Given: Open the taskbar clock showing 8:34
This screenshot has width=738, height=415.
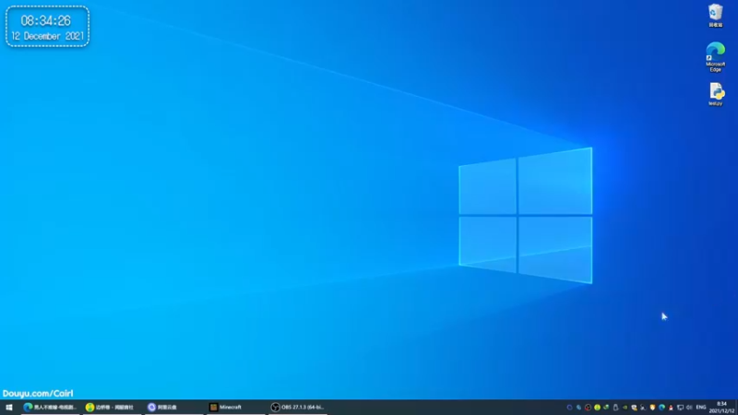Looking at the screenshot, I should pyautogui.click(x=722, y=408).
